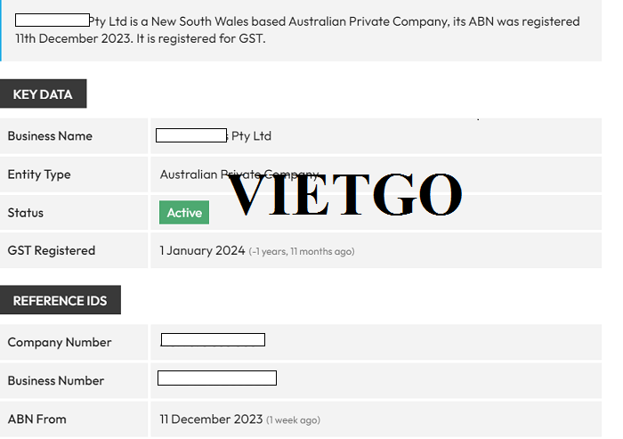Click the Business Name row label
Screen dimensions: 623x439
pos(50,136)
